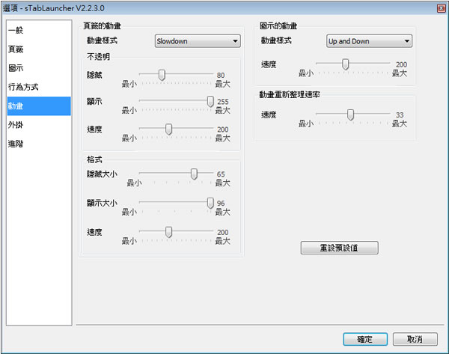The image size is (449, 354).
Task: Click the 隱藏 opacity slider thumb at 80
Action: 162,75
